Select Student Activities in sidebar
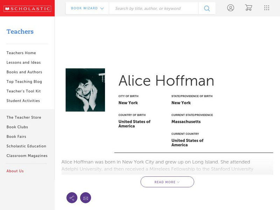 click(x=23, y=101)
